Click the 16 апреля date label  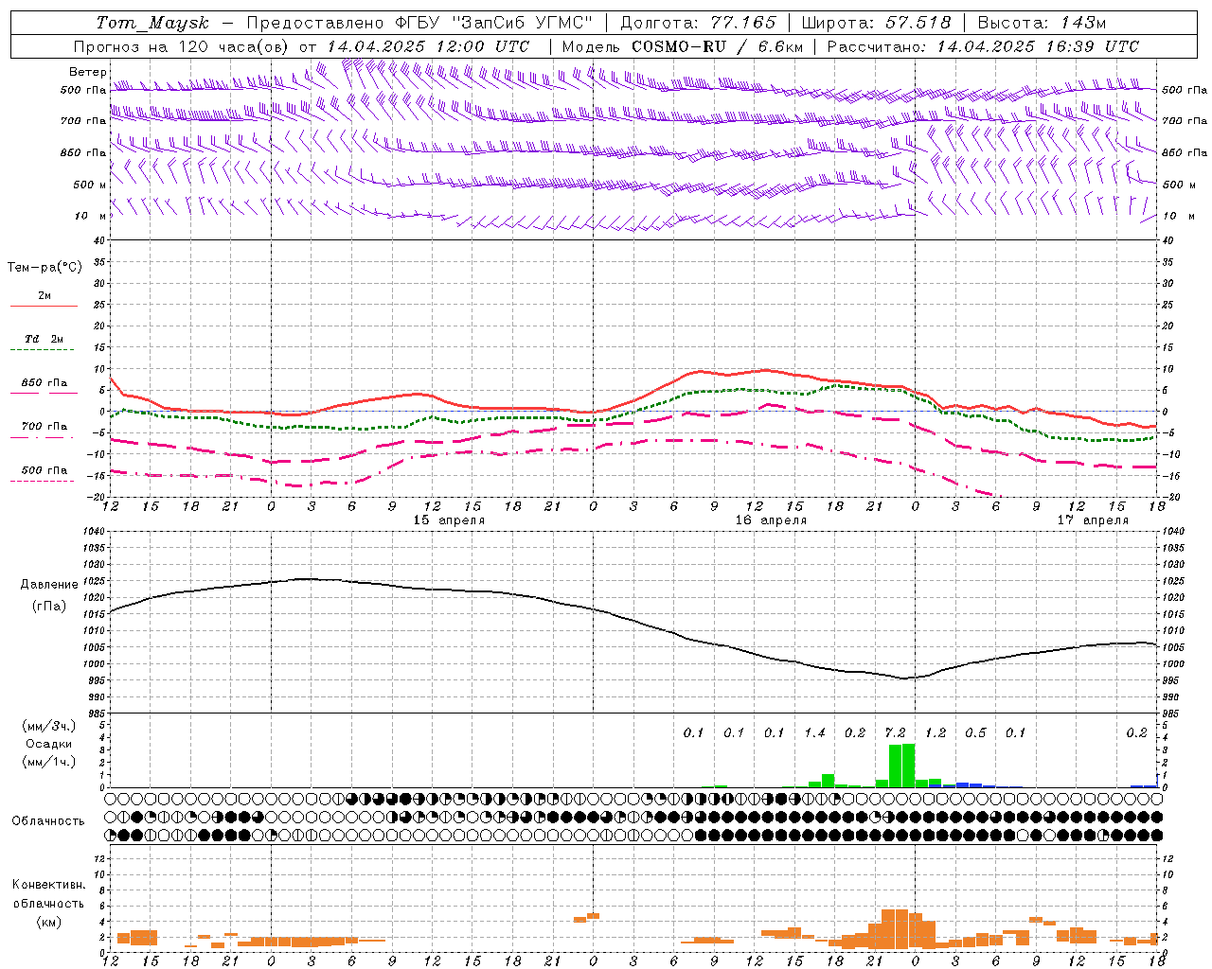[x=771, y=520]
